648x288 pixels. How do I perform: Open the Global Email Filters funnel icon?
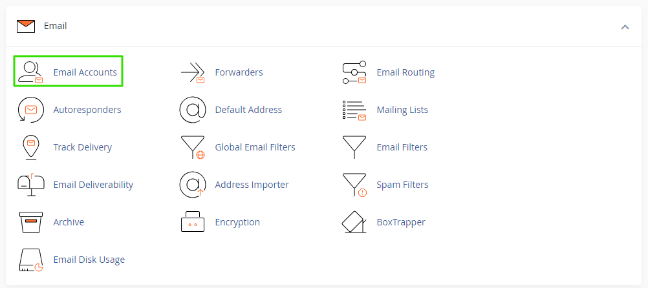pos(192,147)
